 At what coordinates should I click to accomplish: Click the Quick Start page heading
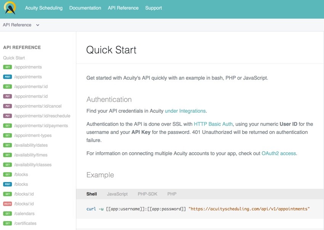(x=111, y=50)
